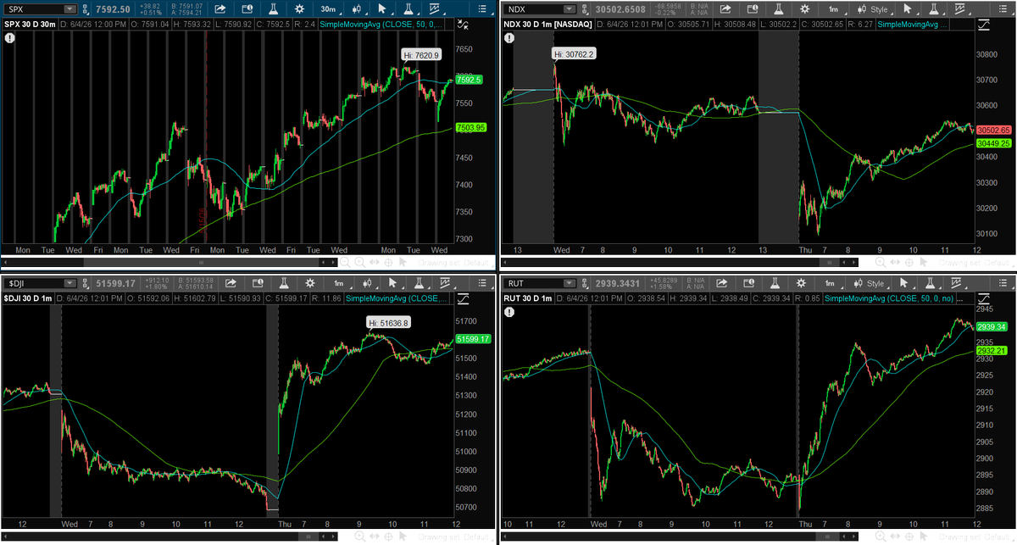Image resolution: width=1017 pixels, height=545 pixels.
Task: Click SimpleMovingAvg study label in SPX chart
Action: point(381,25)
